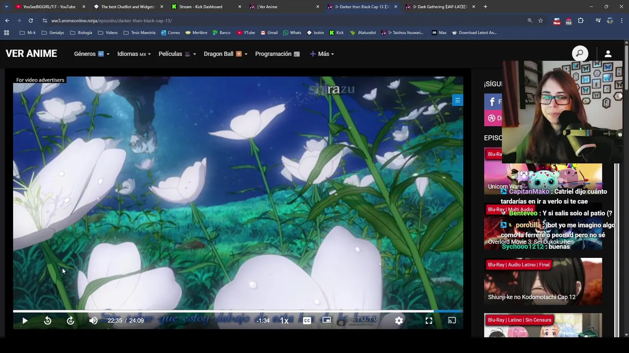Image resolution: width=629 pixels, height=353 pixels.
Task: Open the Facebook follow button
Action: pyautogui.click(x=493, y=101)
